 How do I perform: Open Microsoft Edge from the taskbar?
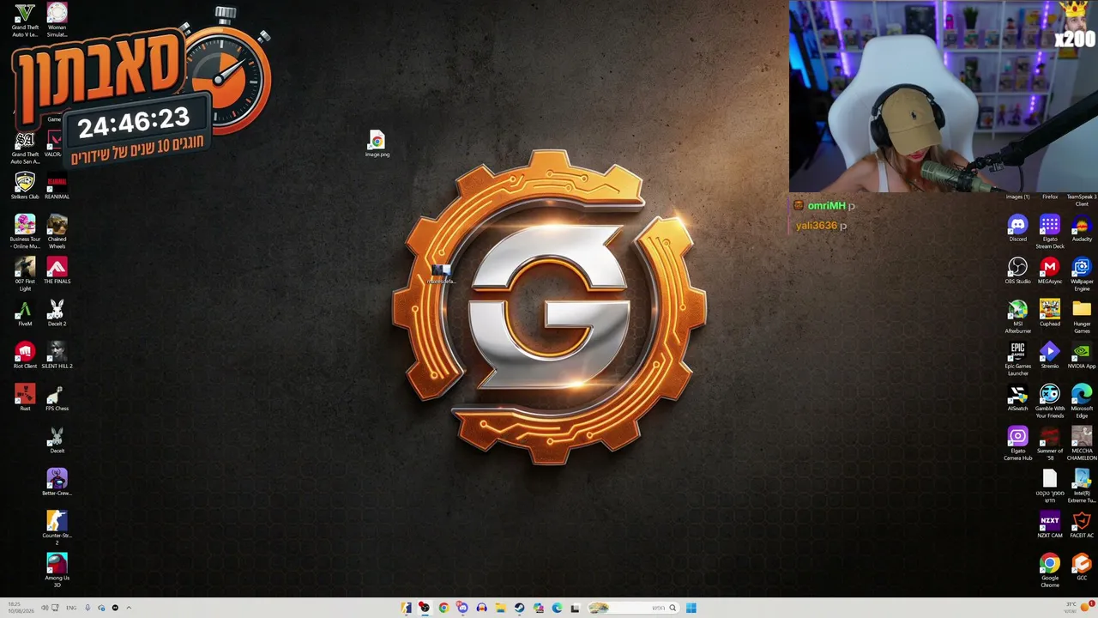pos(557,608)
